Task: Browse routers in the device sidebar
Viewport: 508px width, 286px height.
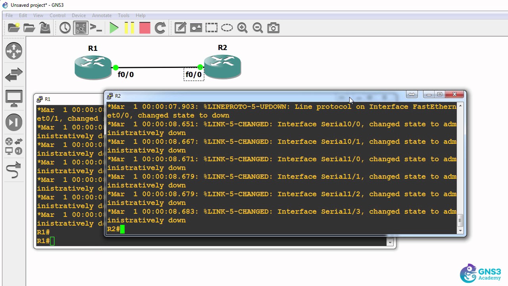Action: point(14,51)
